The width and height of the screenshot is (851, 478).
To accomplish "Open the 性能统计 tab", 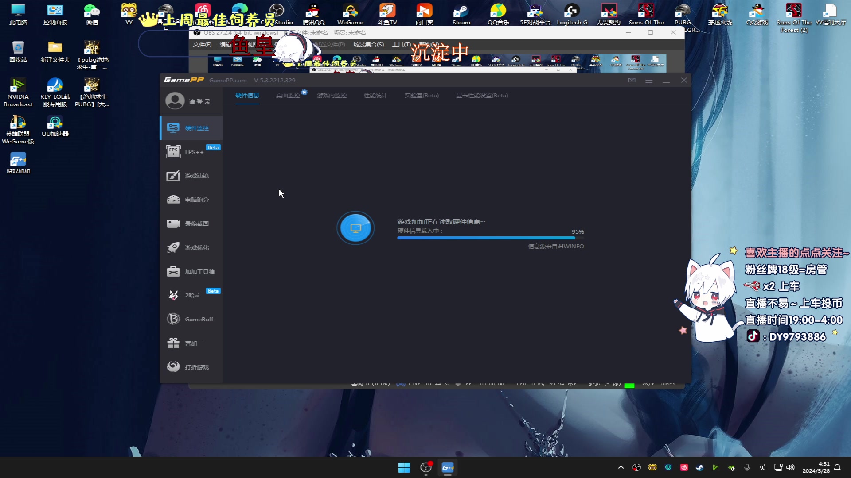I will pyautogui.click(x=375, y=96).
